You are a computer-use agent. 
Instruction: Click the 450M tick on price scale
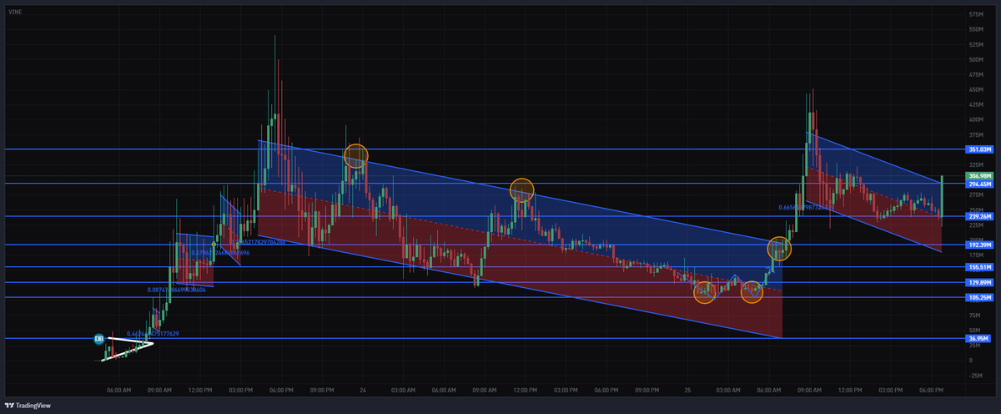[978, 90]
